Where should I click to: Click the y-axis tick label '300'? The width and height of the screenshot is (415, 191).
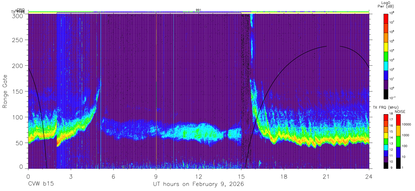point(18,15)
